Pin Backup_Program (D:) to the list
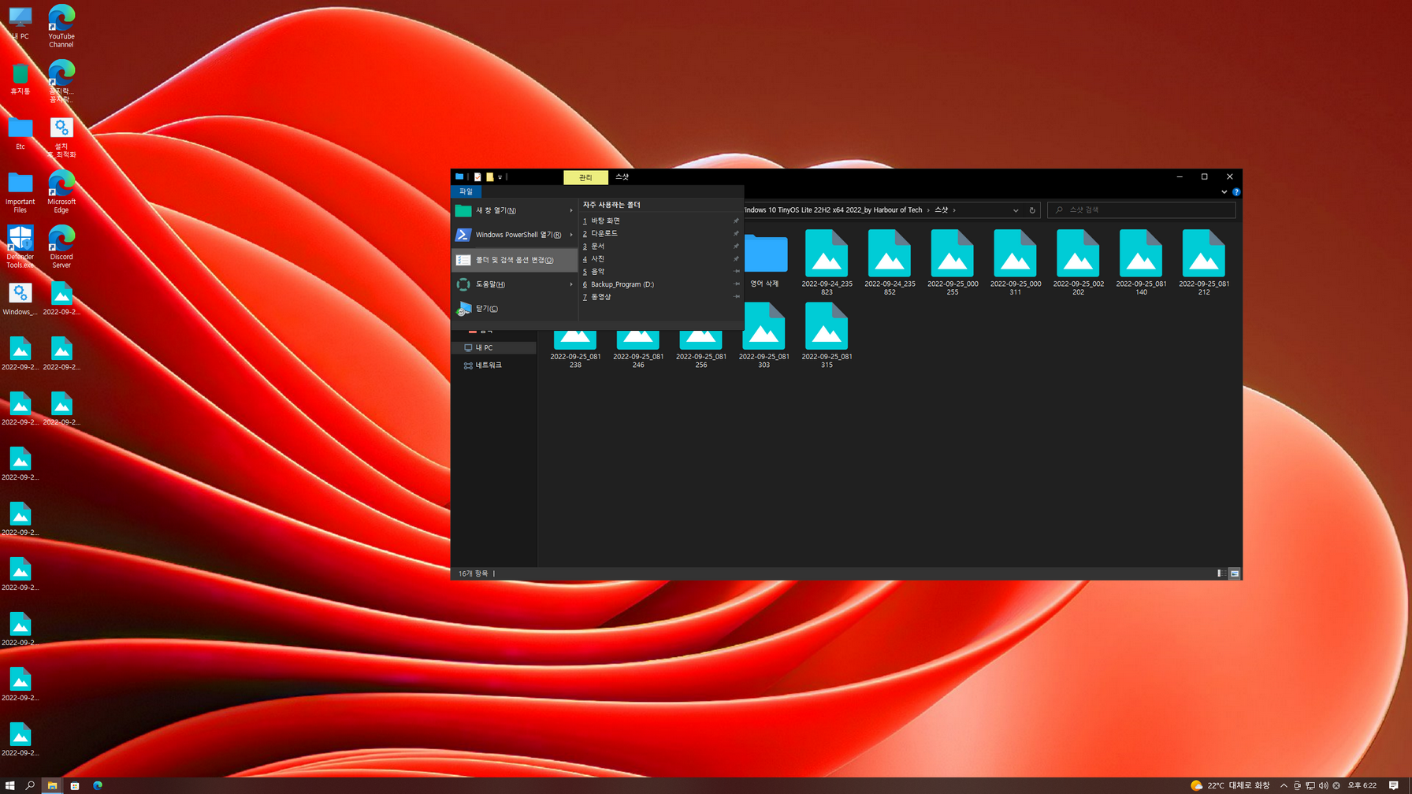The image size is (1412, 794). [x=737, y=284]
